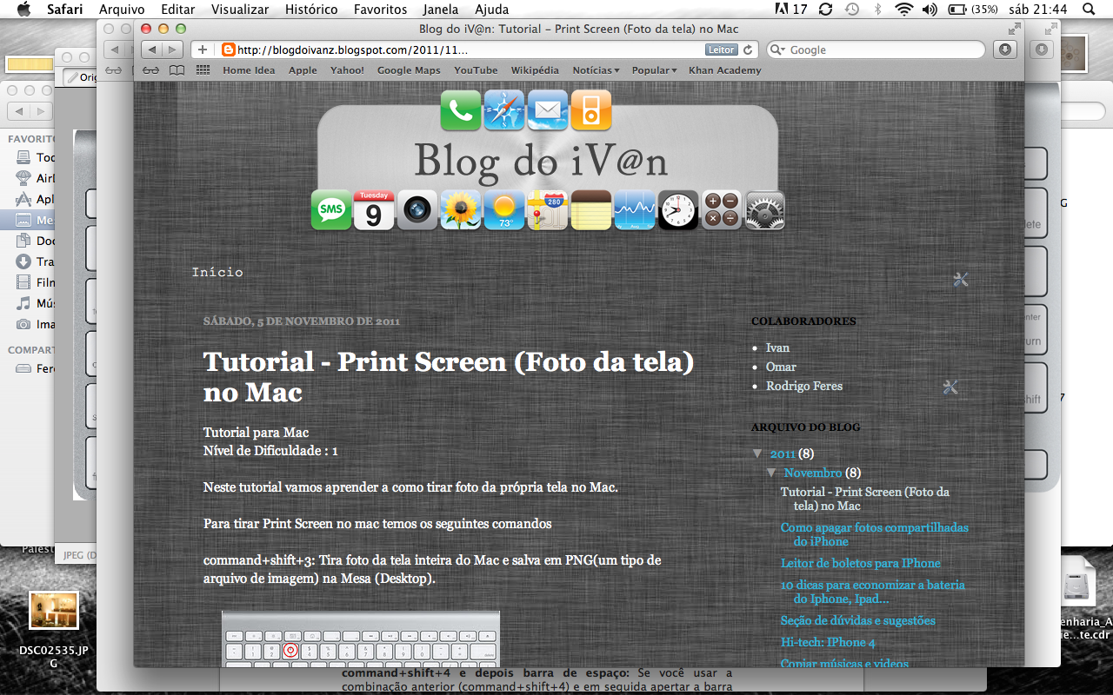Collapse the 2011 archive disclosure triangle
Image resolution: width=1113 pixels, height=695 pixels.
(x=757, y=453)
